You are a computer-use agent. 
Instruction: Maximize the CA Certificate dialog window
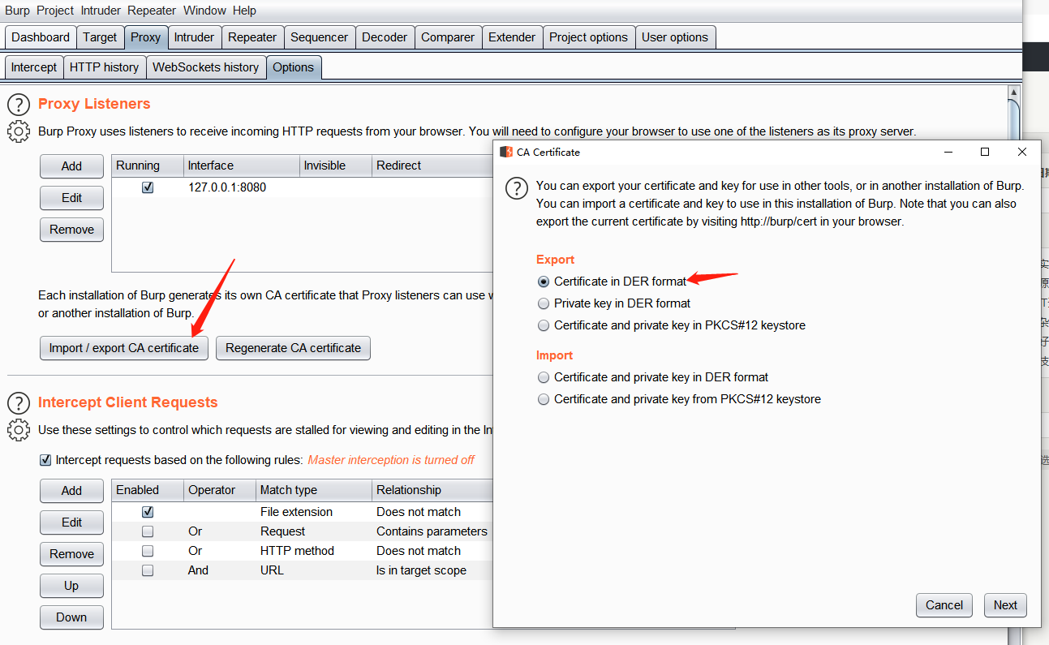coord(985,152)
